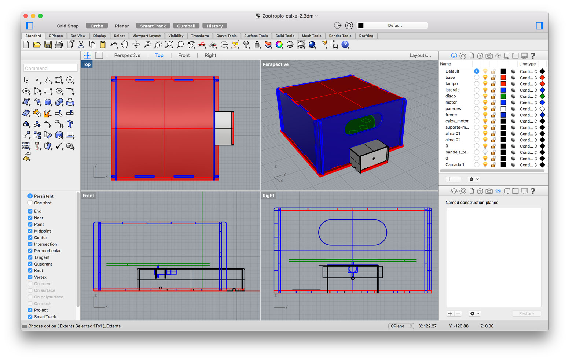Select the Front viewport tab
Viewport: 569px width, 360px height.
184,55
